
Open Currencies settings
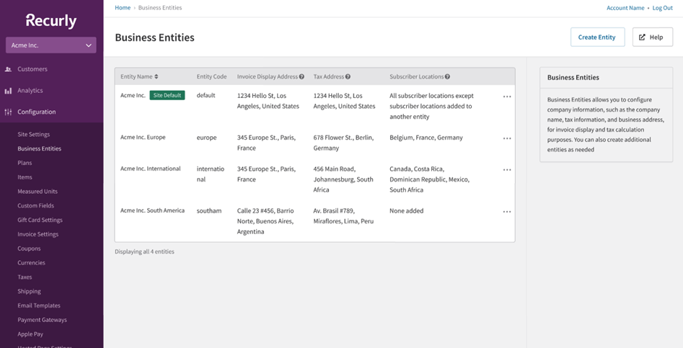tap(31, 263)
